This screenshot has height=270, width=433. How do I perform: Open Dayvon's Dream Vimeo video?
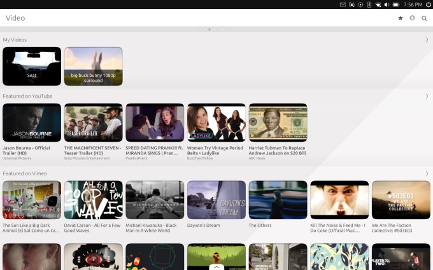(216, 200)
